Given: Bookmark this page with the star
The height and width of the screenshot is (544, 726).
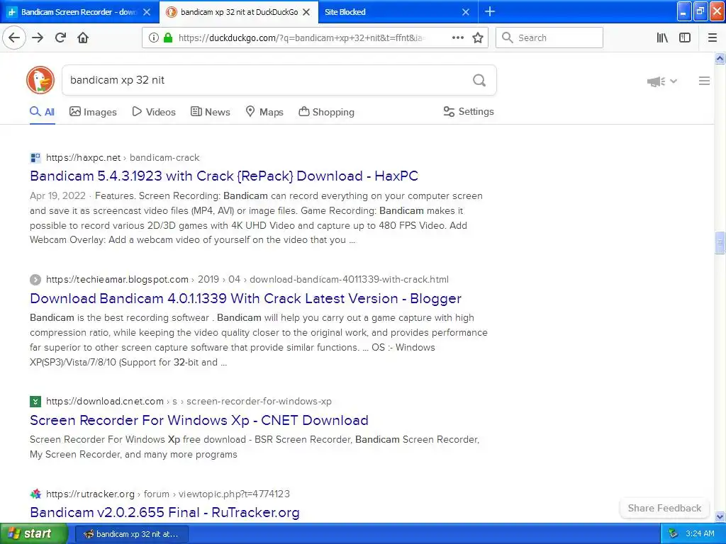Looking at the screenshot, I should (x=478, y=38).
